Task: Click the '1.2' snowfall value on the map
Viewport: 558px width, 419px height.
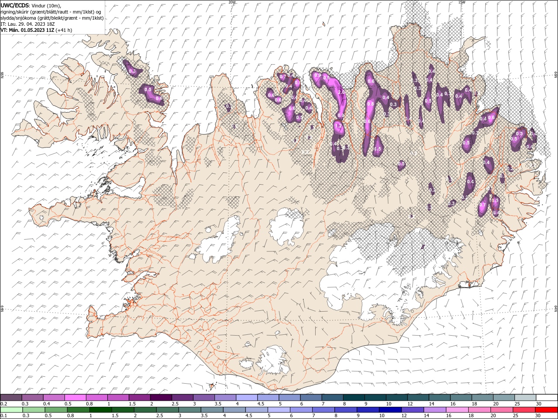Action: coord(338,125)
